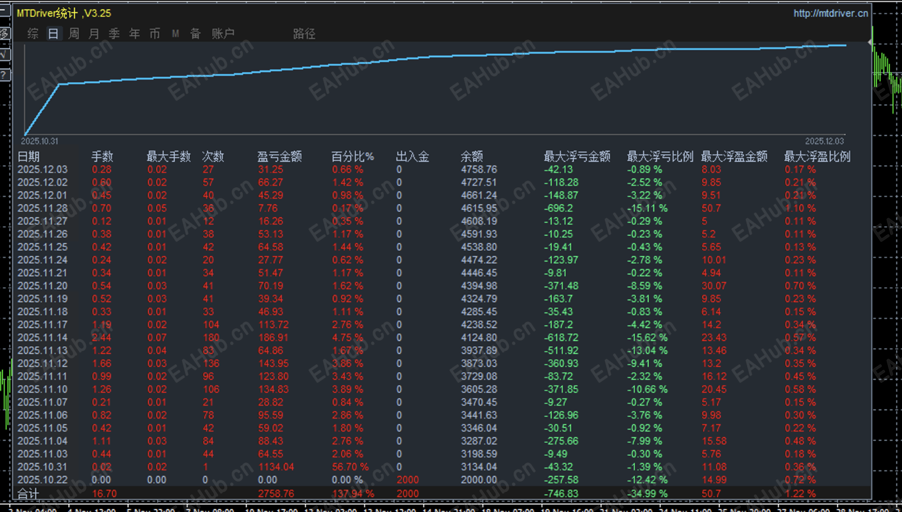902x512 pixels.
Task: Click the 路径 path label
Action: pos(304,34)
